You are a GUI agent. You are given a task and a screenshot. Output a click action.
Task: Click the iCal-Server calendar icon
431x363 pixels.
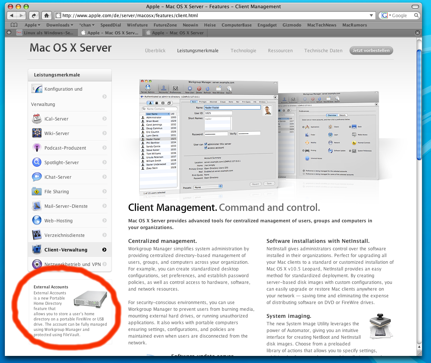37,119
